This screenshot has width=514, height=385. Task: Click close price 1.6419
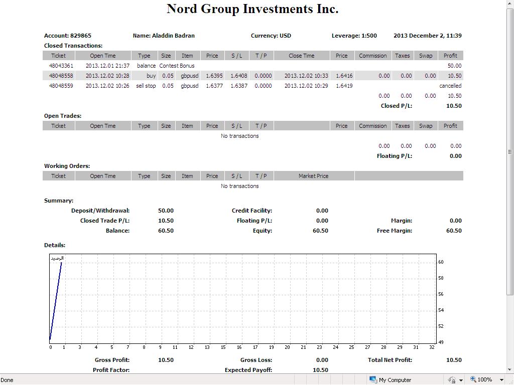(344, 86)
